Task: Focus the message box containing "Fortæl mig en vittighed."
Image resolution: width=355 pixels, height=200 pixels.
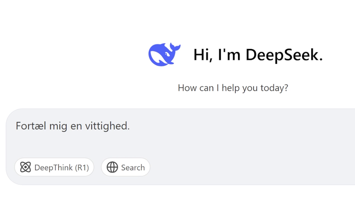Action: pos(180,147)
